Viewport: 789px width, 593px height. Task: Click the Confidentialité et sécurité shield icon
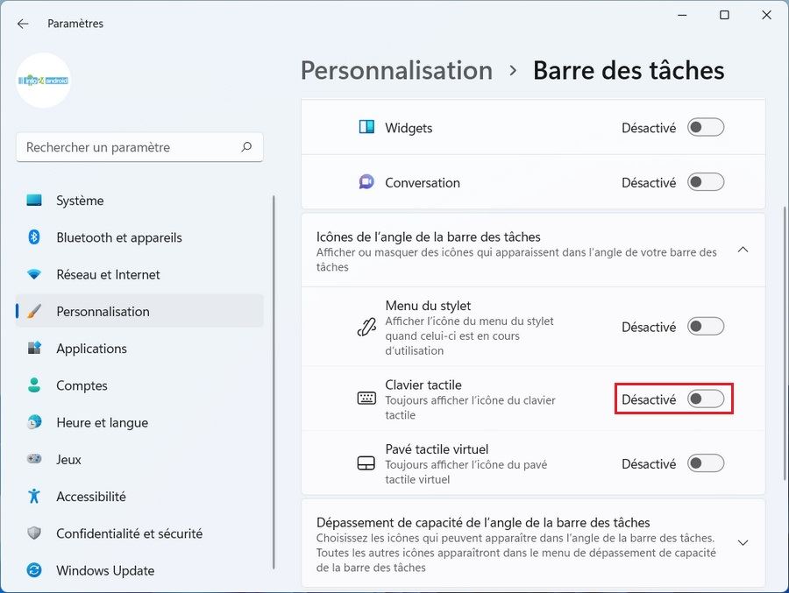point(34,533)
